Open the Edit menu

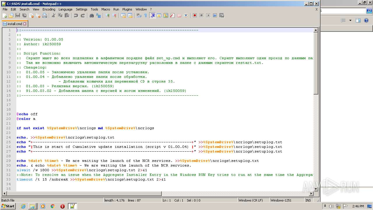(x=13, y=9)
